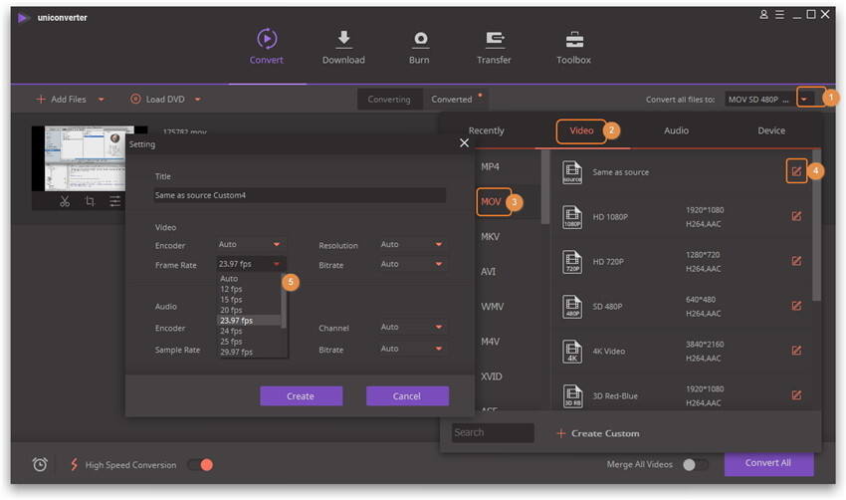This screenshot has height=500, width=846.
Task: Open the Convert section
Action: [x=266, y=47]
